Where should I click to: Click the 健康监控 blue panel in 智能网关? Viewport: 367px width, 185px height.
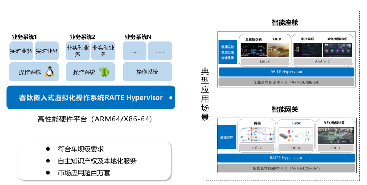(x=227, y=137)
